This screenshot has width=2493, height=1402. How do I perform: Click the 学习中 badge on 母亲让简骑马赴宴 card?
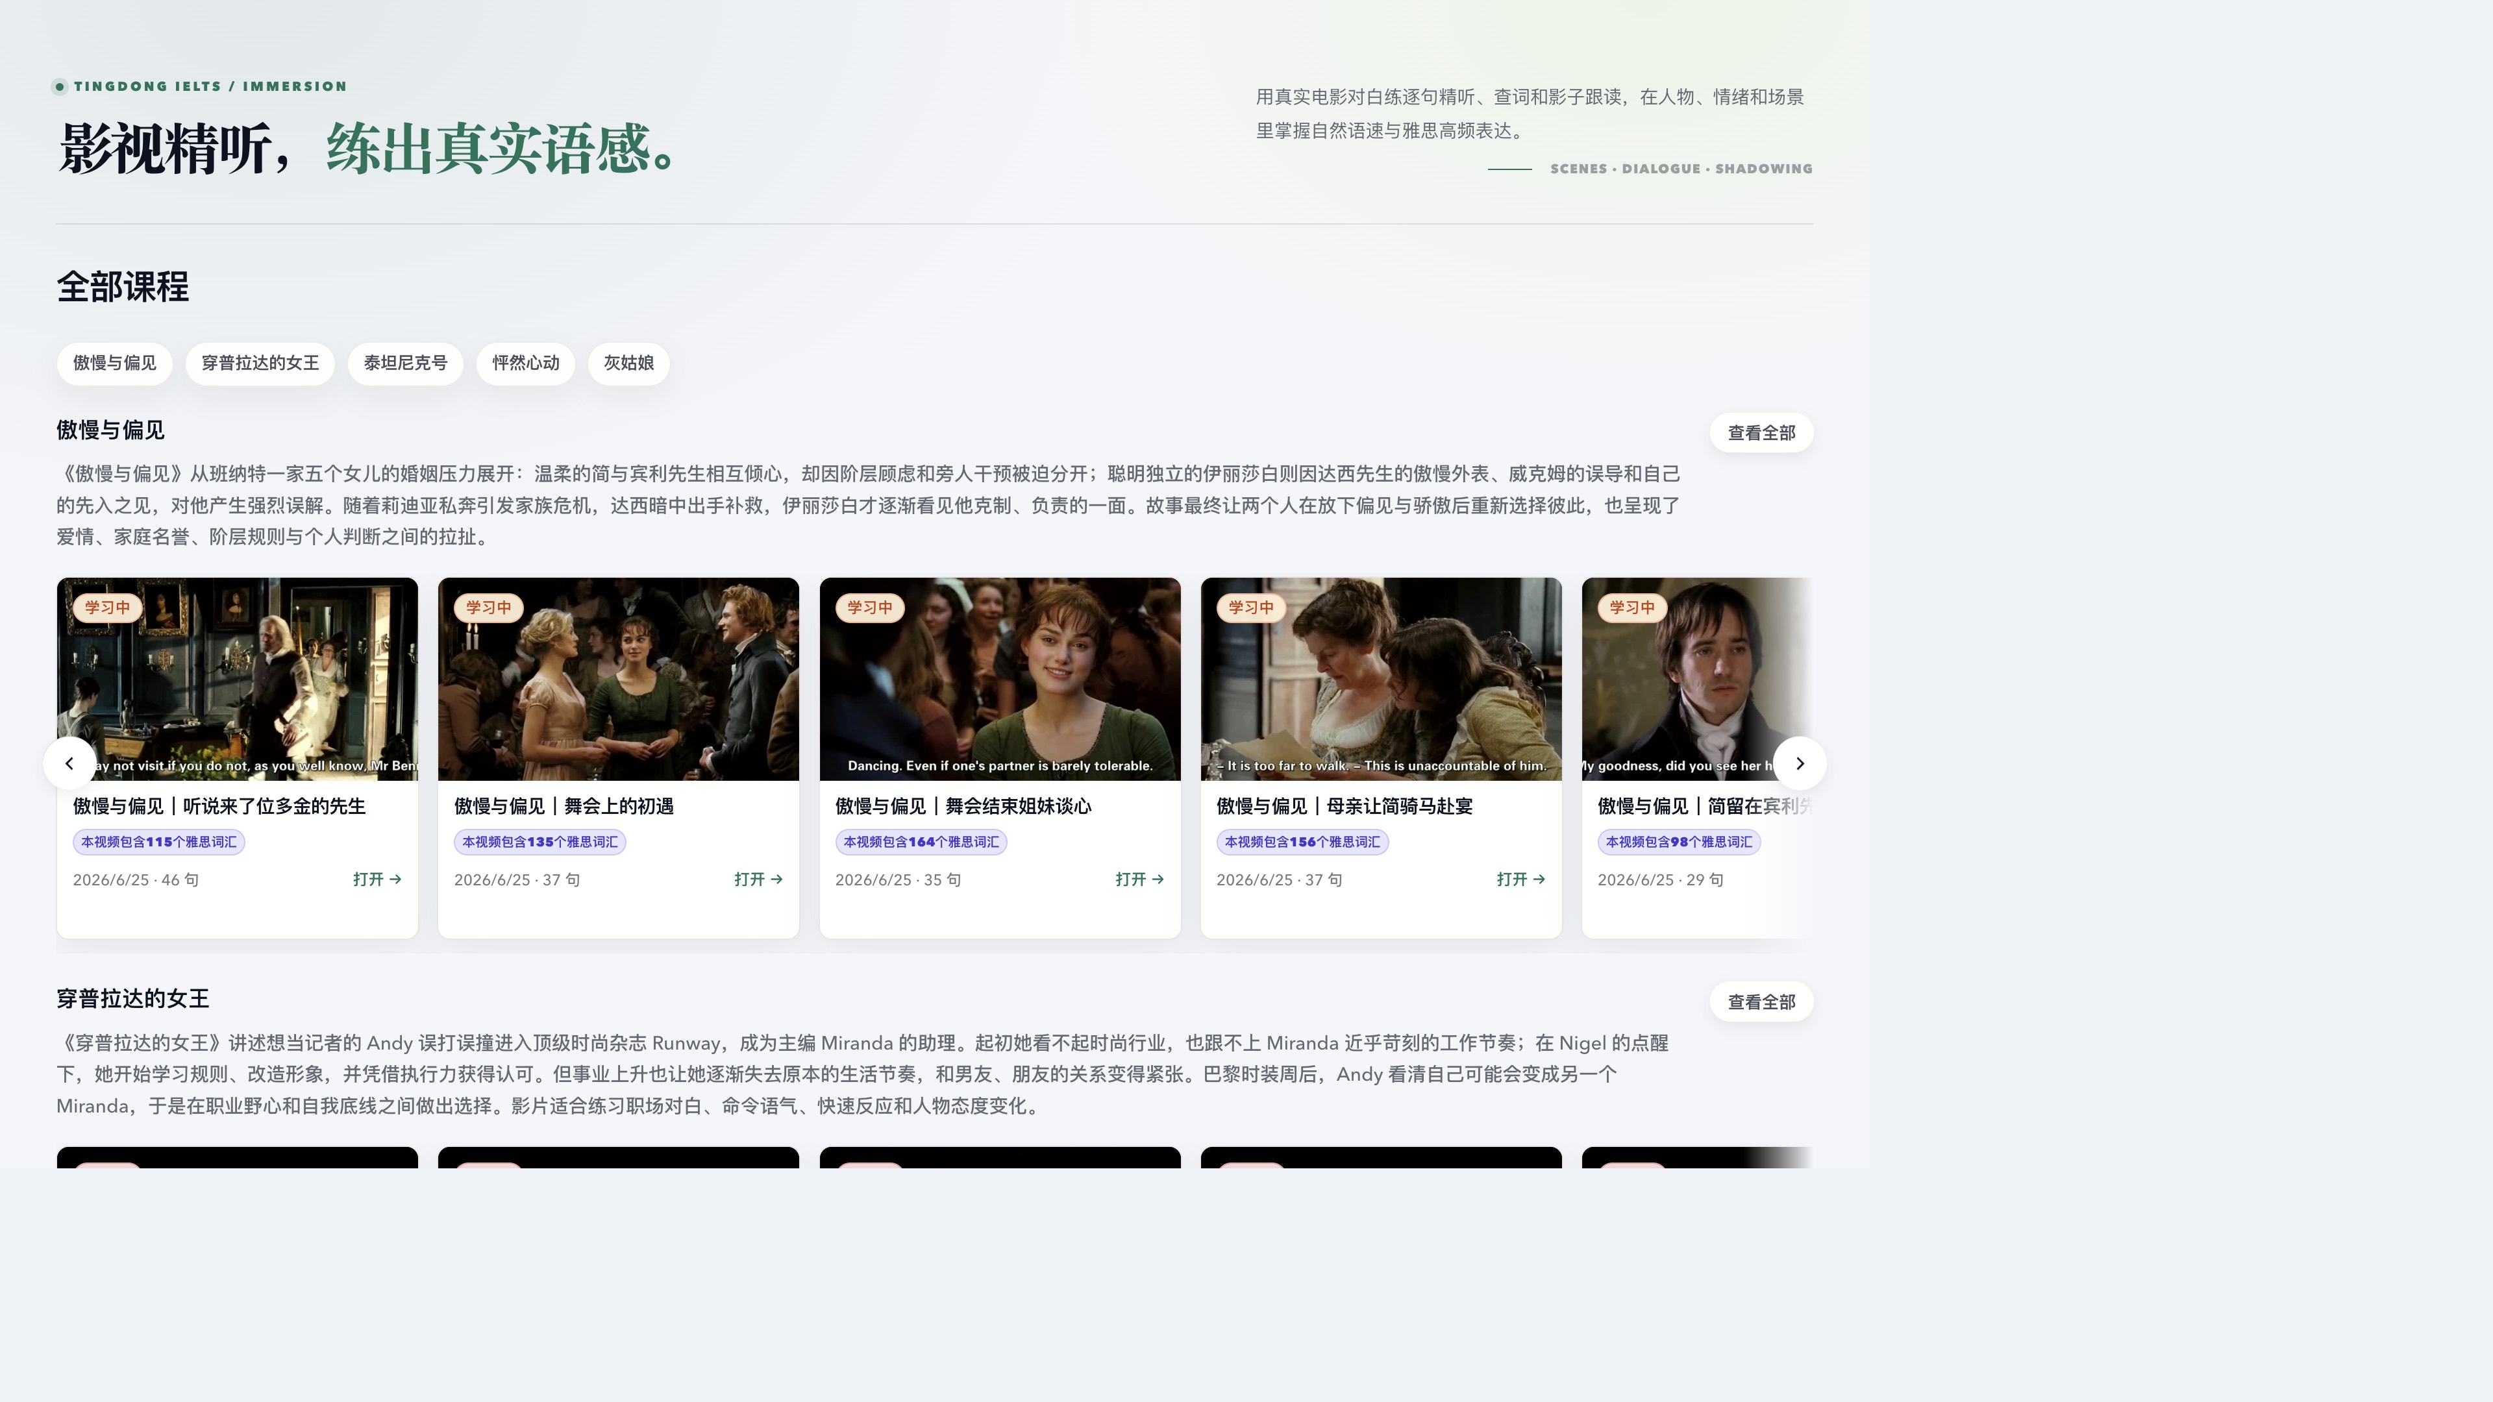(1251, 608)
